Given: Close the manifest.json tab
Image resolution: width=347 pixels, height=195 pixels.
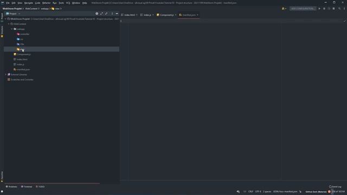Looking at the screenshot, I should 197,15.
